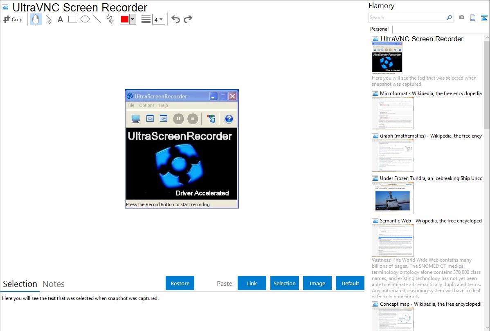Image resolution: width=490 pixels, height=331 pixels.
Task: Activate the hand pan tool
Action: pos(36,19)
